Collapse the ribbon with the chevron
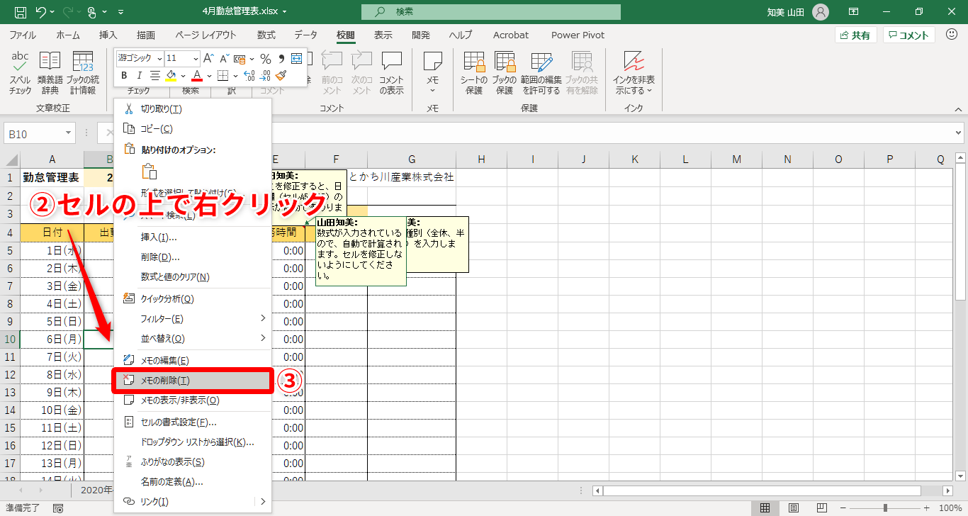The image size is (968, 516). (958, 108)
